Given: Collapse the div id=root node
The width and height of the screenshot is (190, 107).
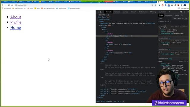Looking at the screenshot, I should coord(100,26).
